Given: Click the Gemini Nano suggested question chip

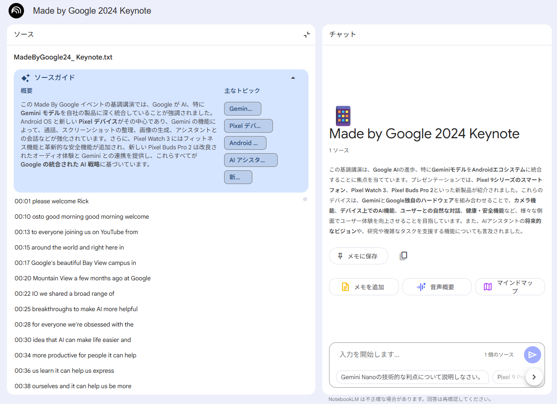Looking at the screenshot, I should coord(412,377).
